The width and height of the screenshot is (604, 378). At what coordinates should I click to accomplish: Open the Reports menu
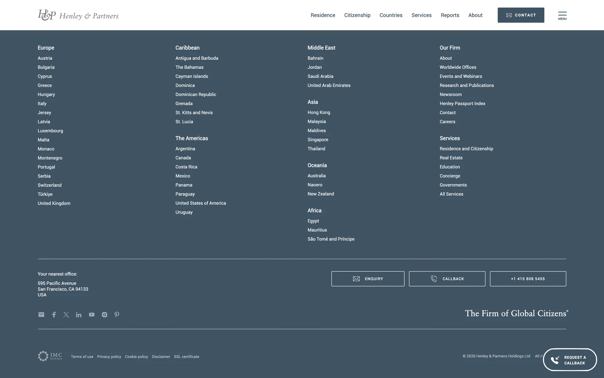tap(450, 15)
